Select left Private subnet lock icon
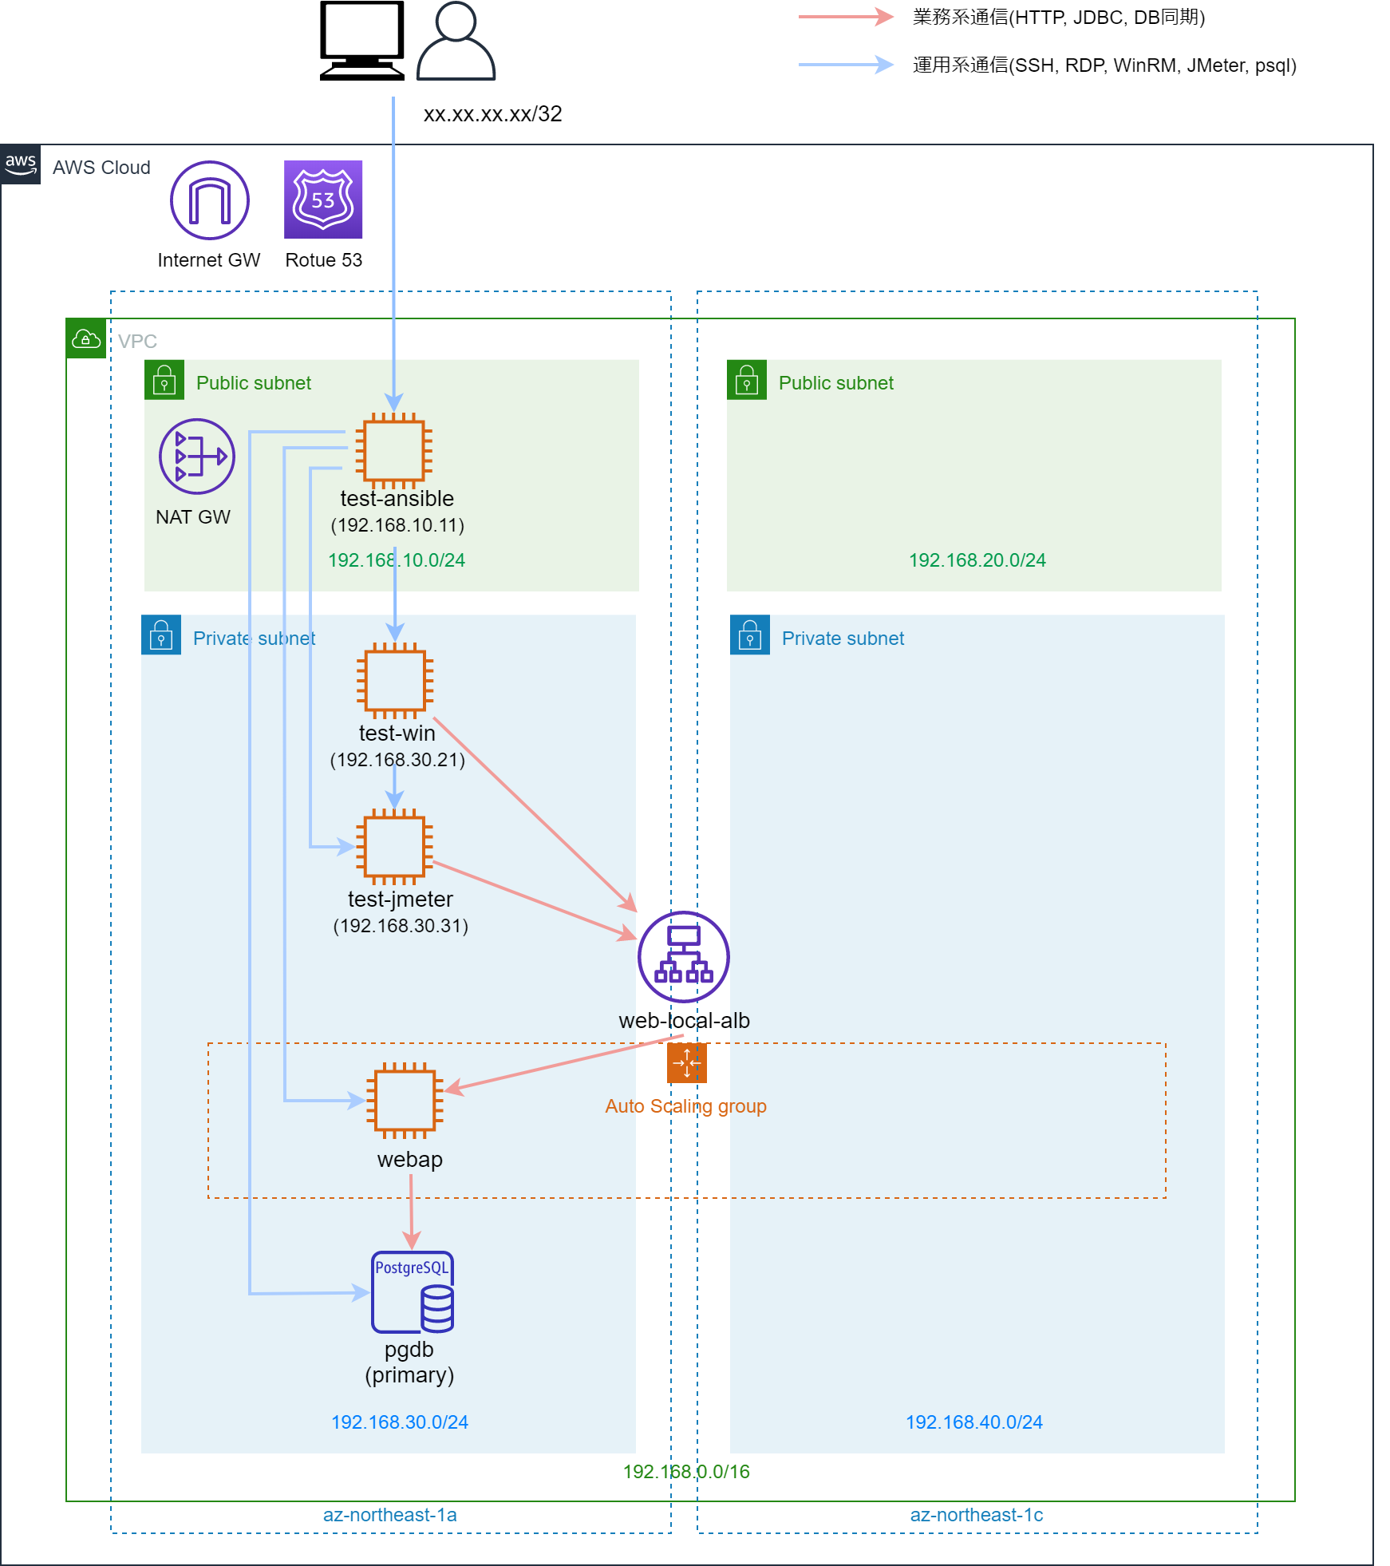This screenshot has height=1566, width=1390. coord(161,635)
